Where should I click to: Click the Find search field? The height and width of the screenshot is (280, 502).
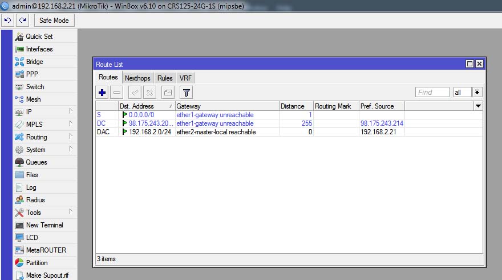[x=432, y=93]
